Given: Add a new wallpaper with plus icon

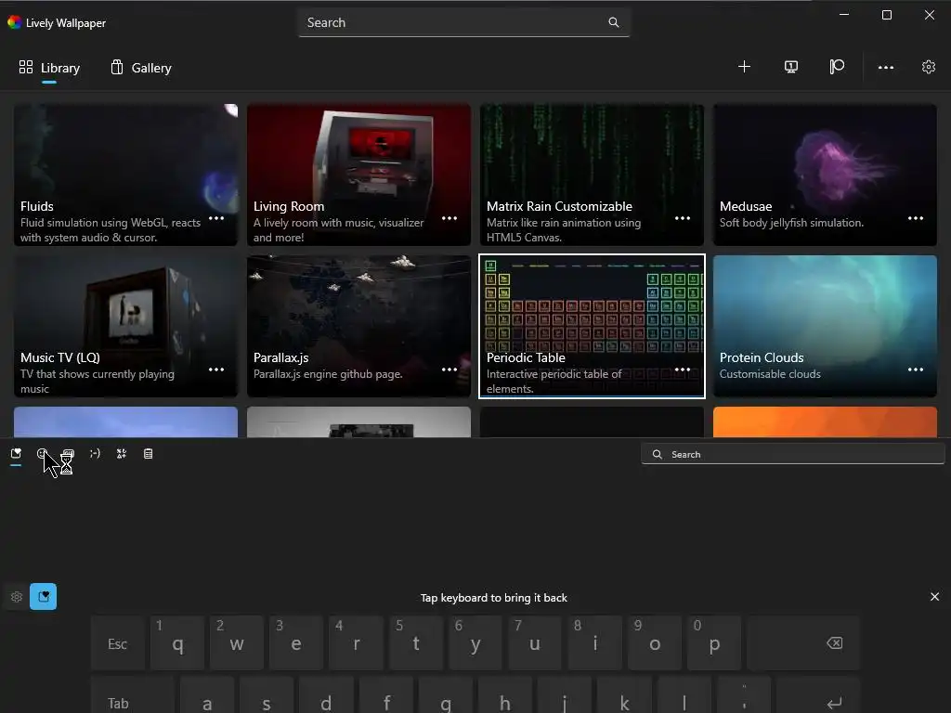Looking at the screenshot, I should [744, 67].
